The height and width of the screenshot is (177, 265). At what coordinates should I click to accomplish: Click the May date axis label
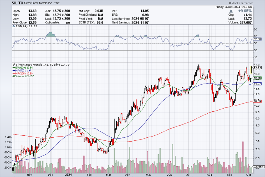coord(149,175)
